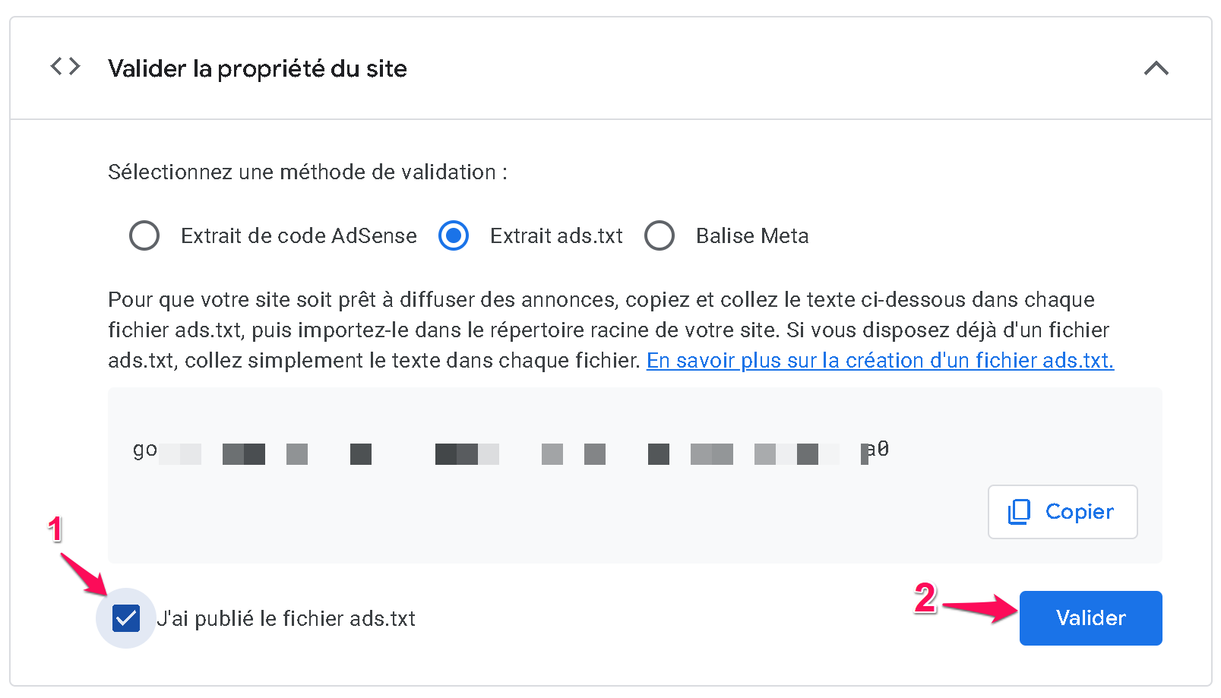
Task: Click the blue Valider button
Action: [x=1090, y=618]
